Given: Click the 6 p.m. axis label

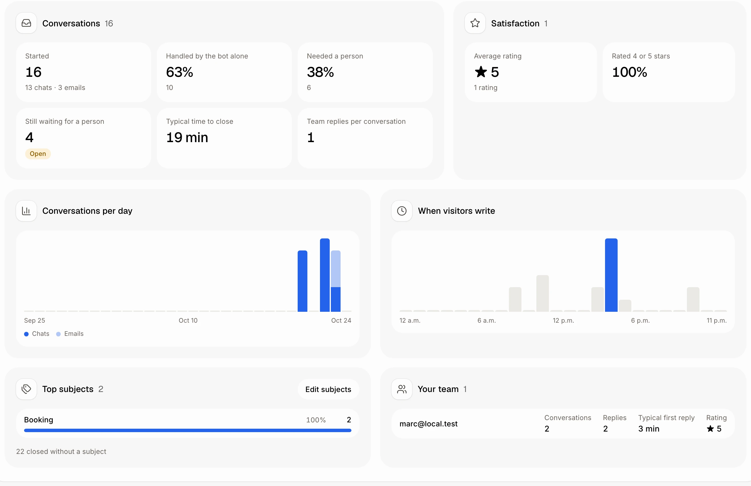Looking at the screenshot, I should pos(641,321).
